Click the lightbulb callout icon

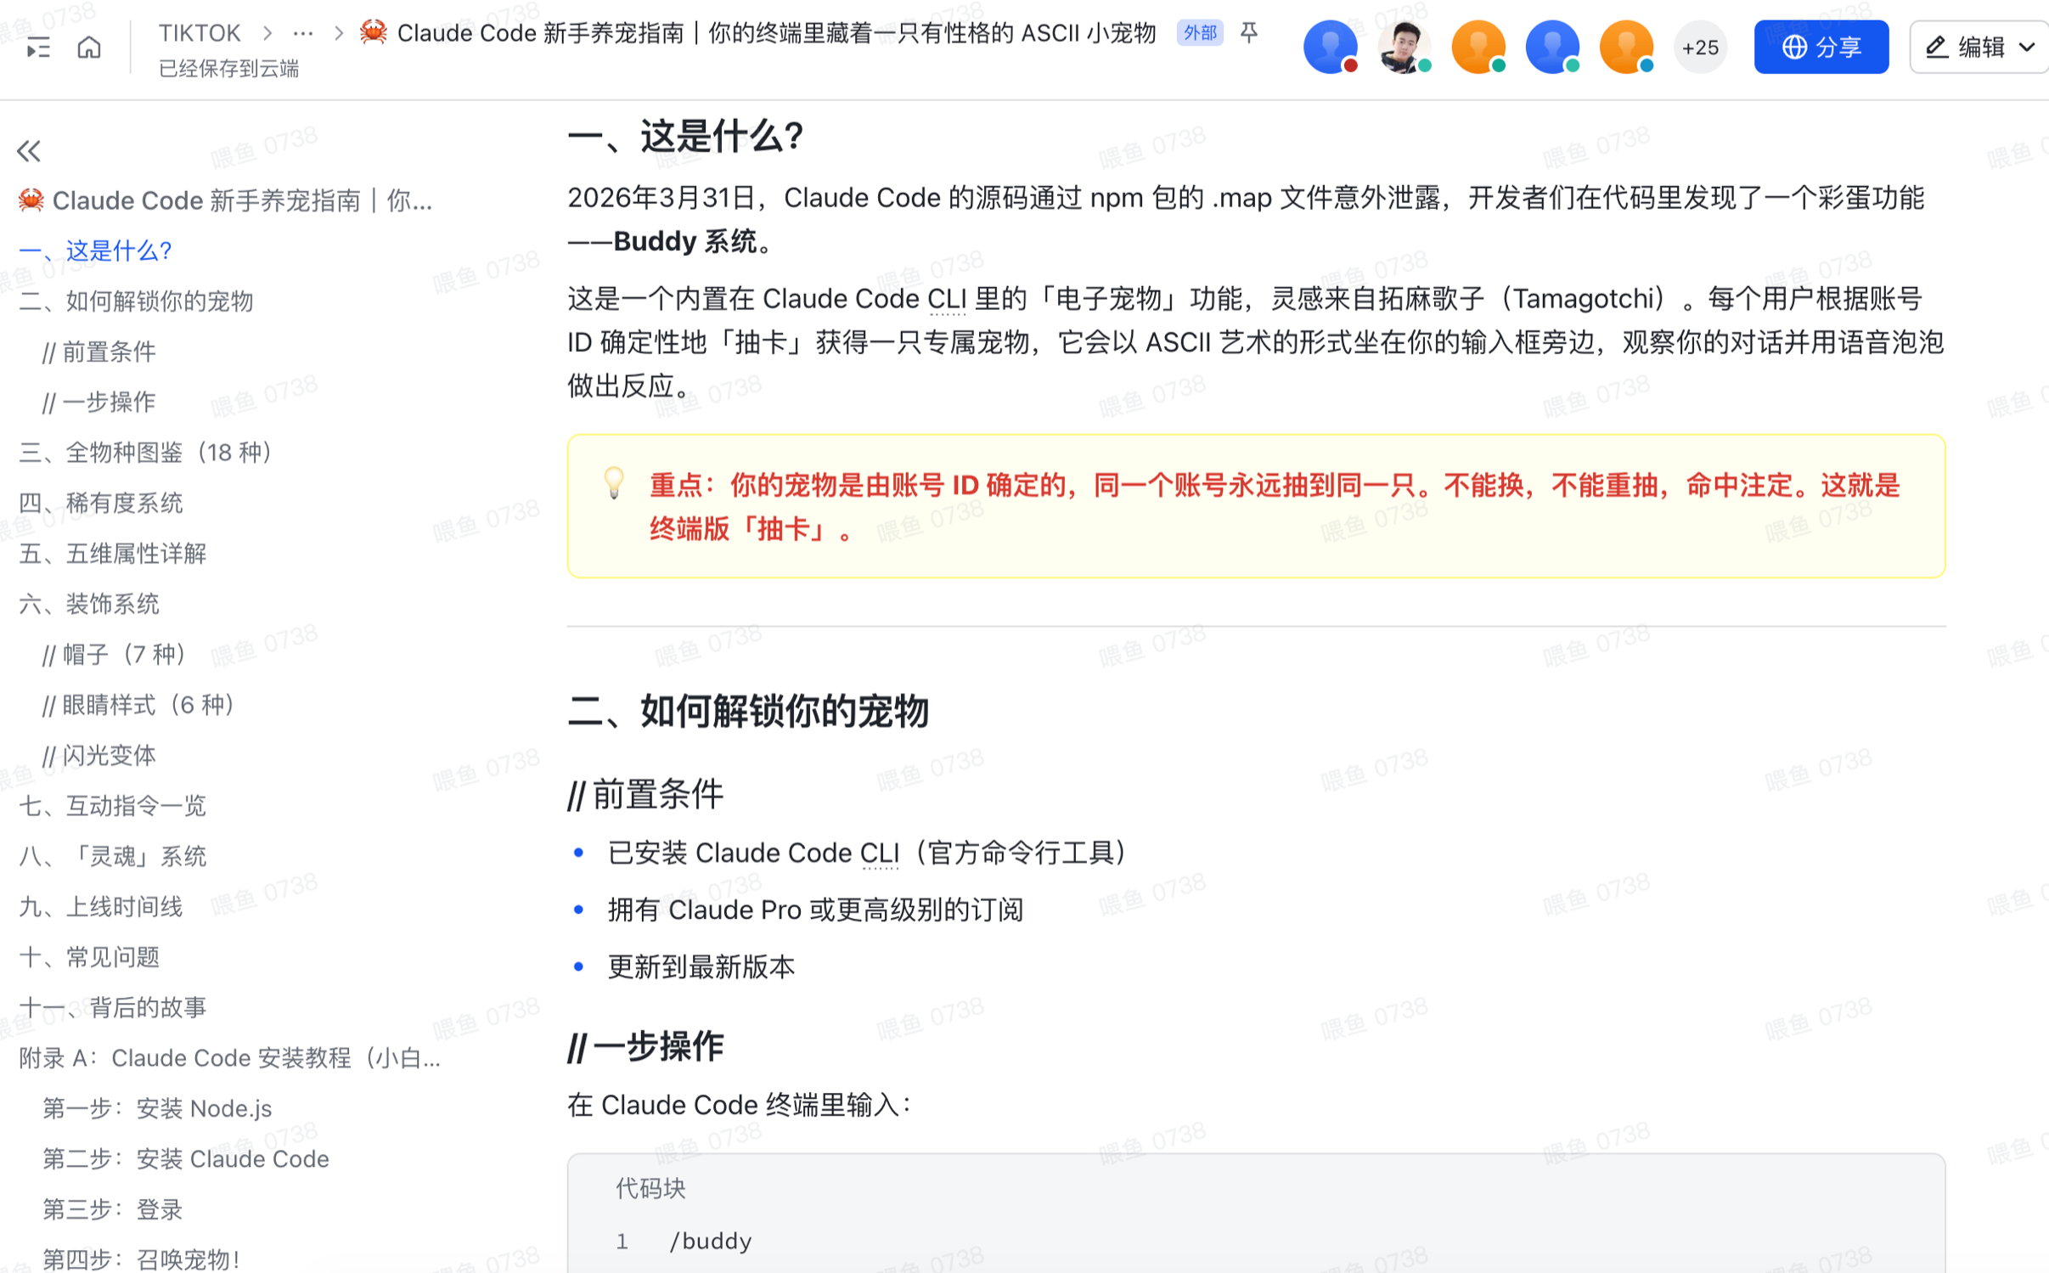614,483
